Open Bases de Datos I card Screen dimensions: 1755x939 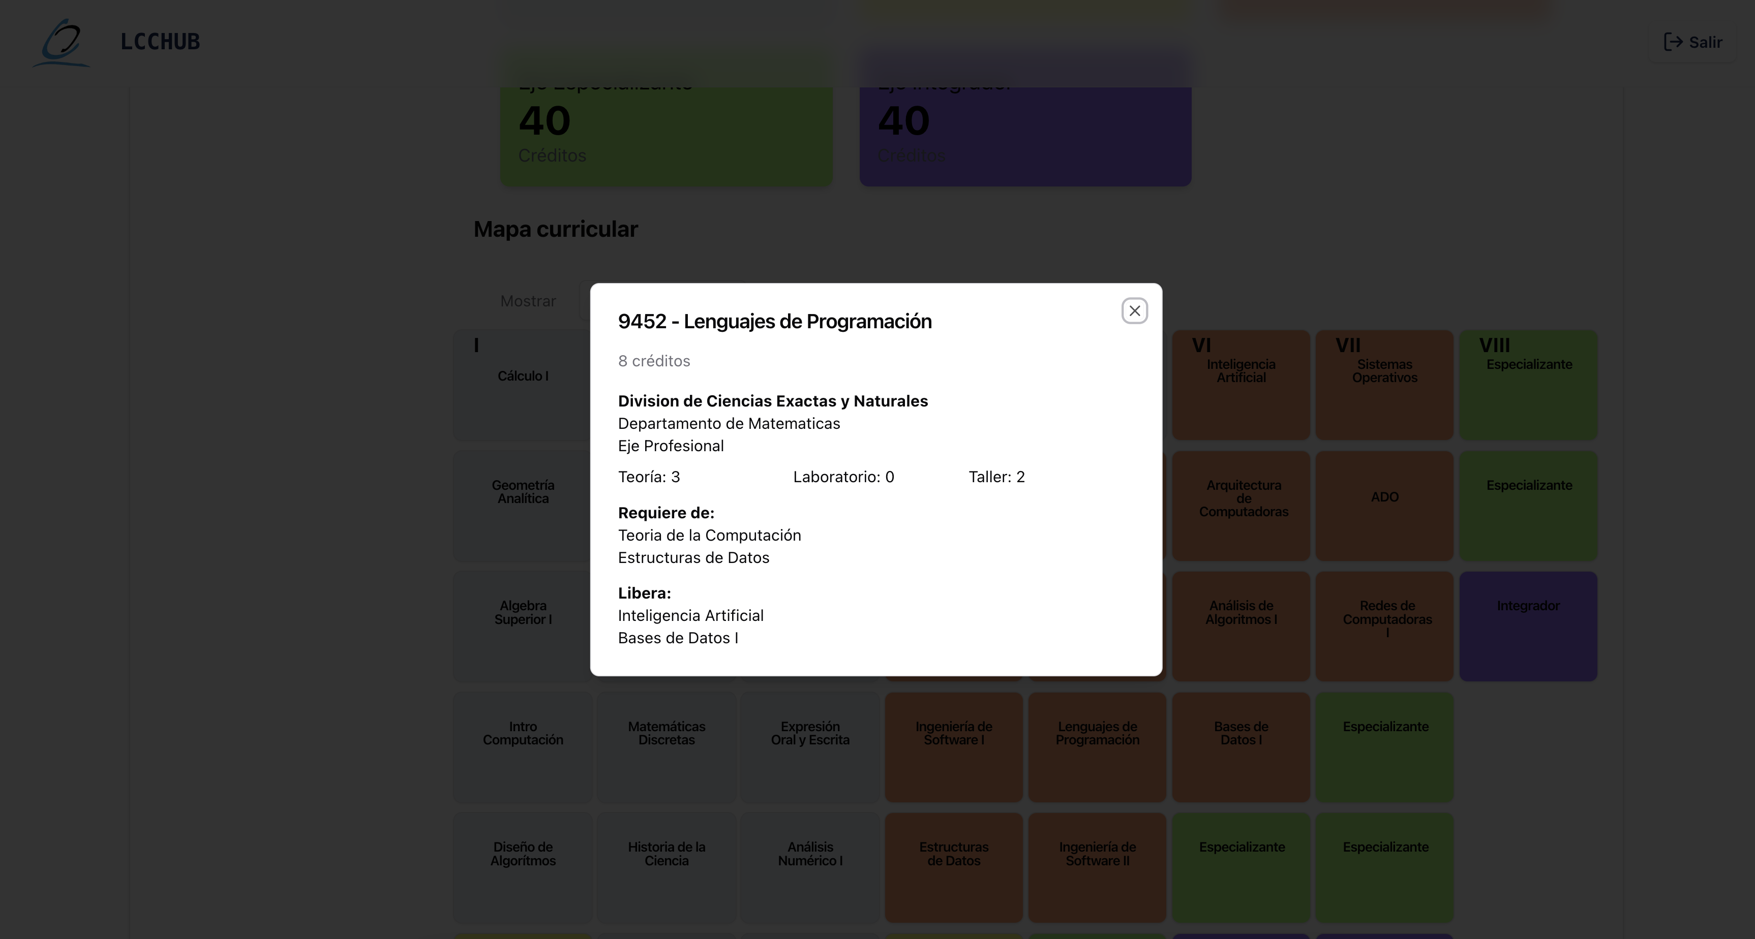coord(1242,747)
